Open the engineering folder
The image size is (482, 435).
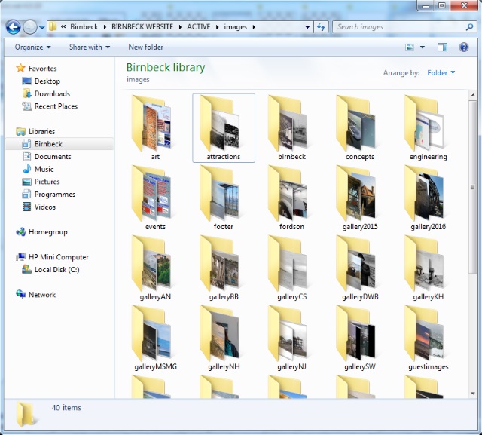click(x=428, y=128)
